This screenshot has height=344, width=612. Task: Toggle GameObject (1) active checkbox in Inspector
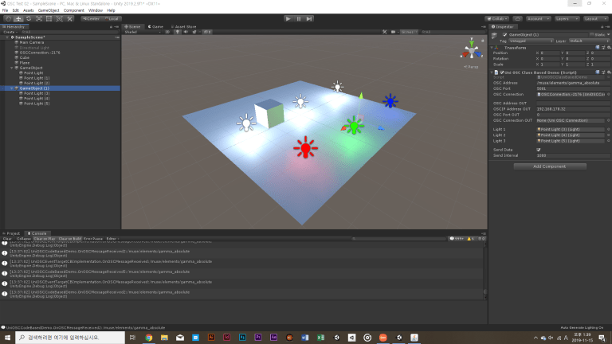point(503,34)
